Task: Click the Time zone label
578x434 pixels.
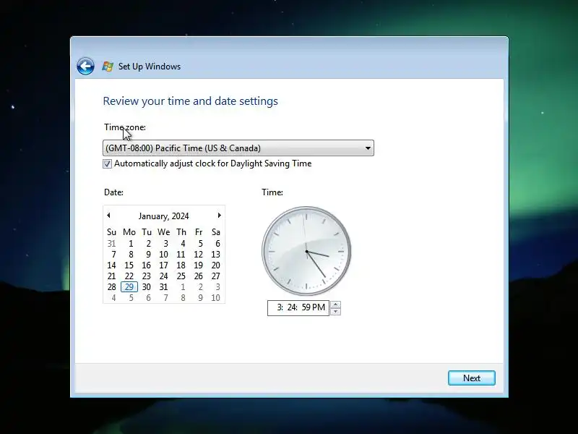Action: [125, 127]
